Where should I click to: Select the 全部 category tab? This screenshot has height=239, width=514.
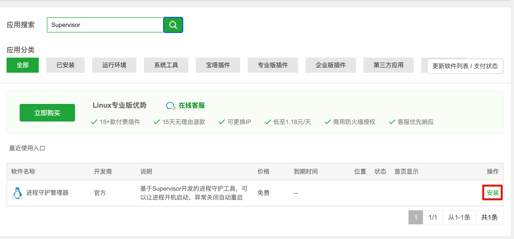[x=23, y=65]
